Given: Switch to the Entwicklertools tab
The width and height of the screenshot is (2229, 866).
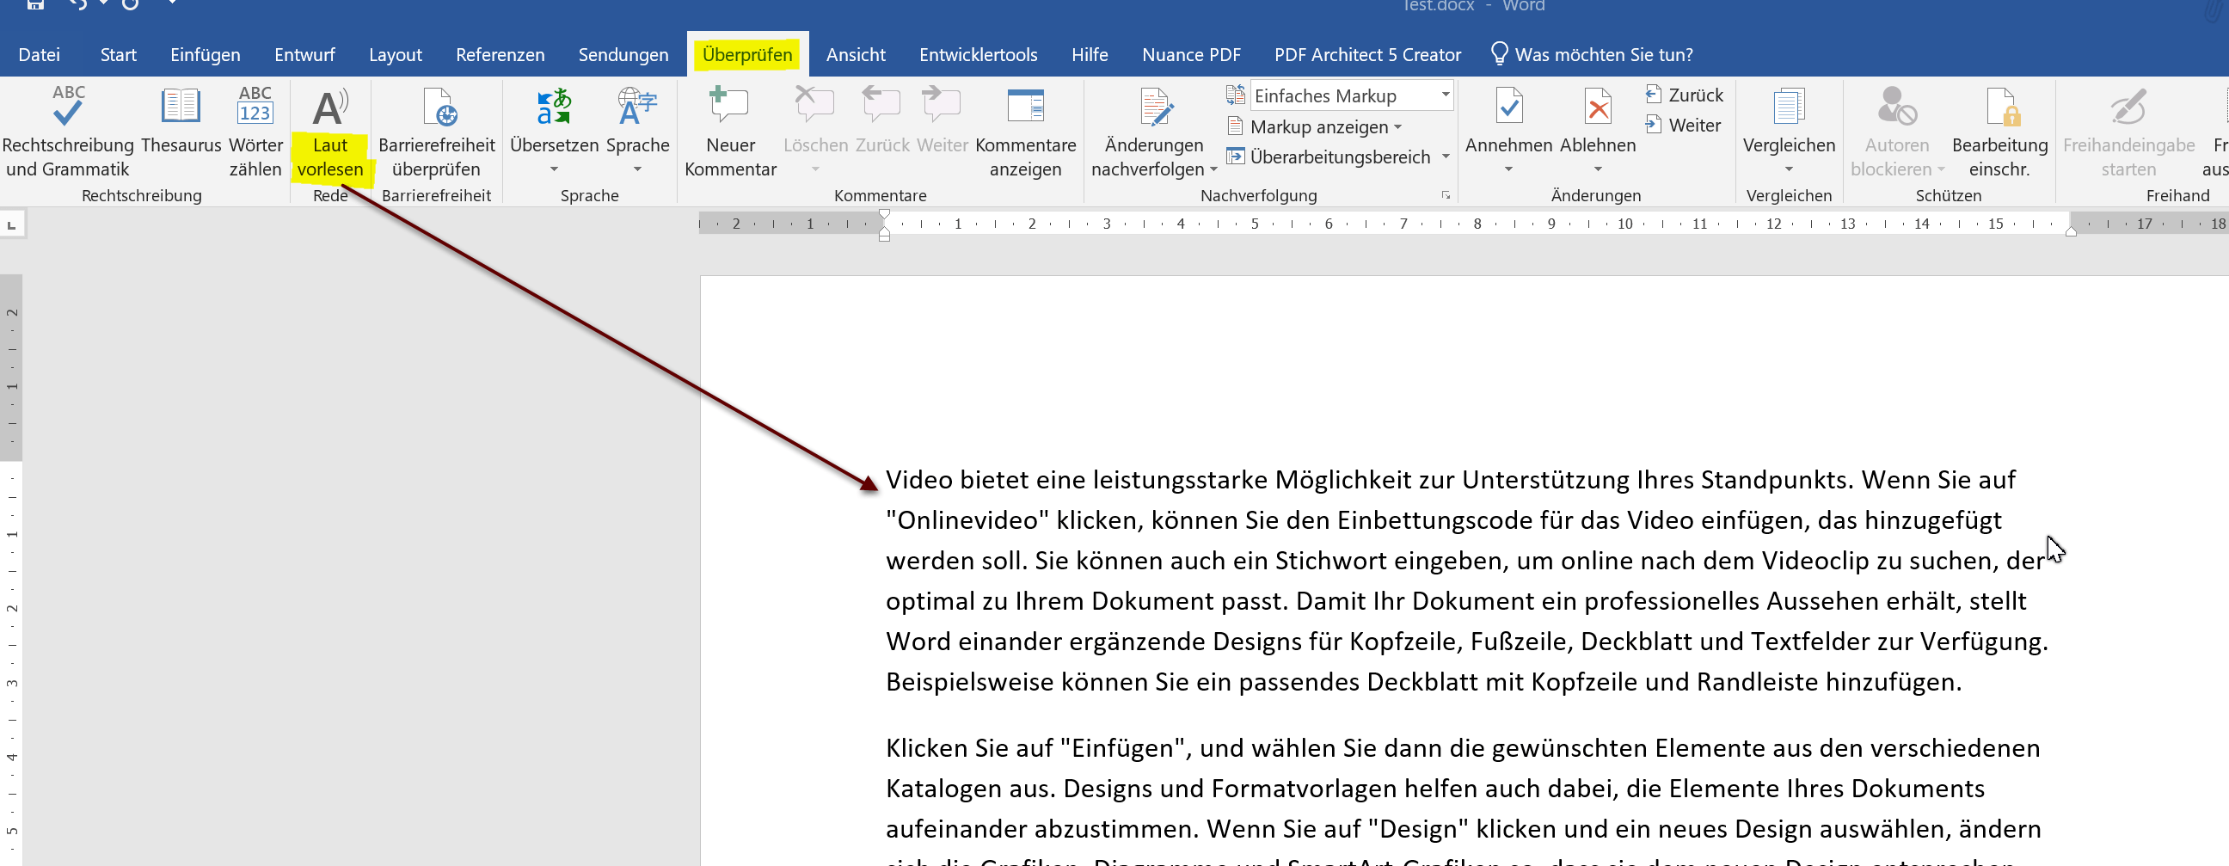Looking at the screenshot, I should click(978, 54).
